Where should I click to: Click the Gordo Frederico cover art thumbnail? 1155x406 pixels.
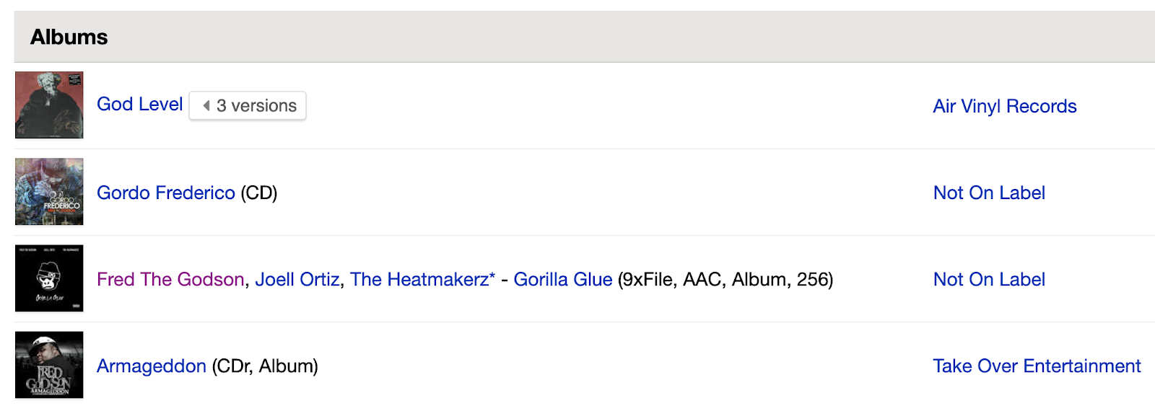point(49,192)
